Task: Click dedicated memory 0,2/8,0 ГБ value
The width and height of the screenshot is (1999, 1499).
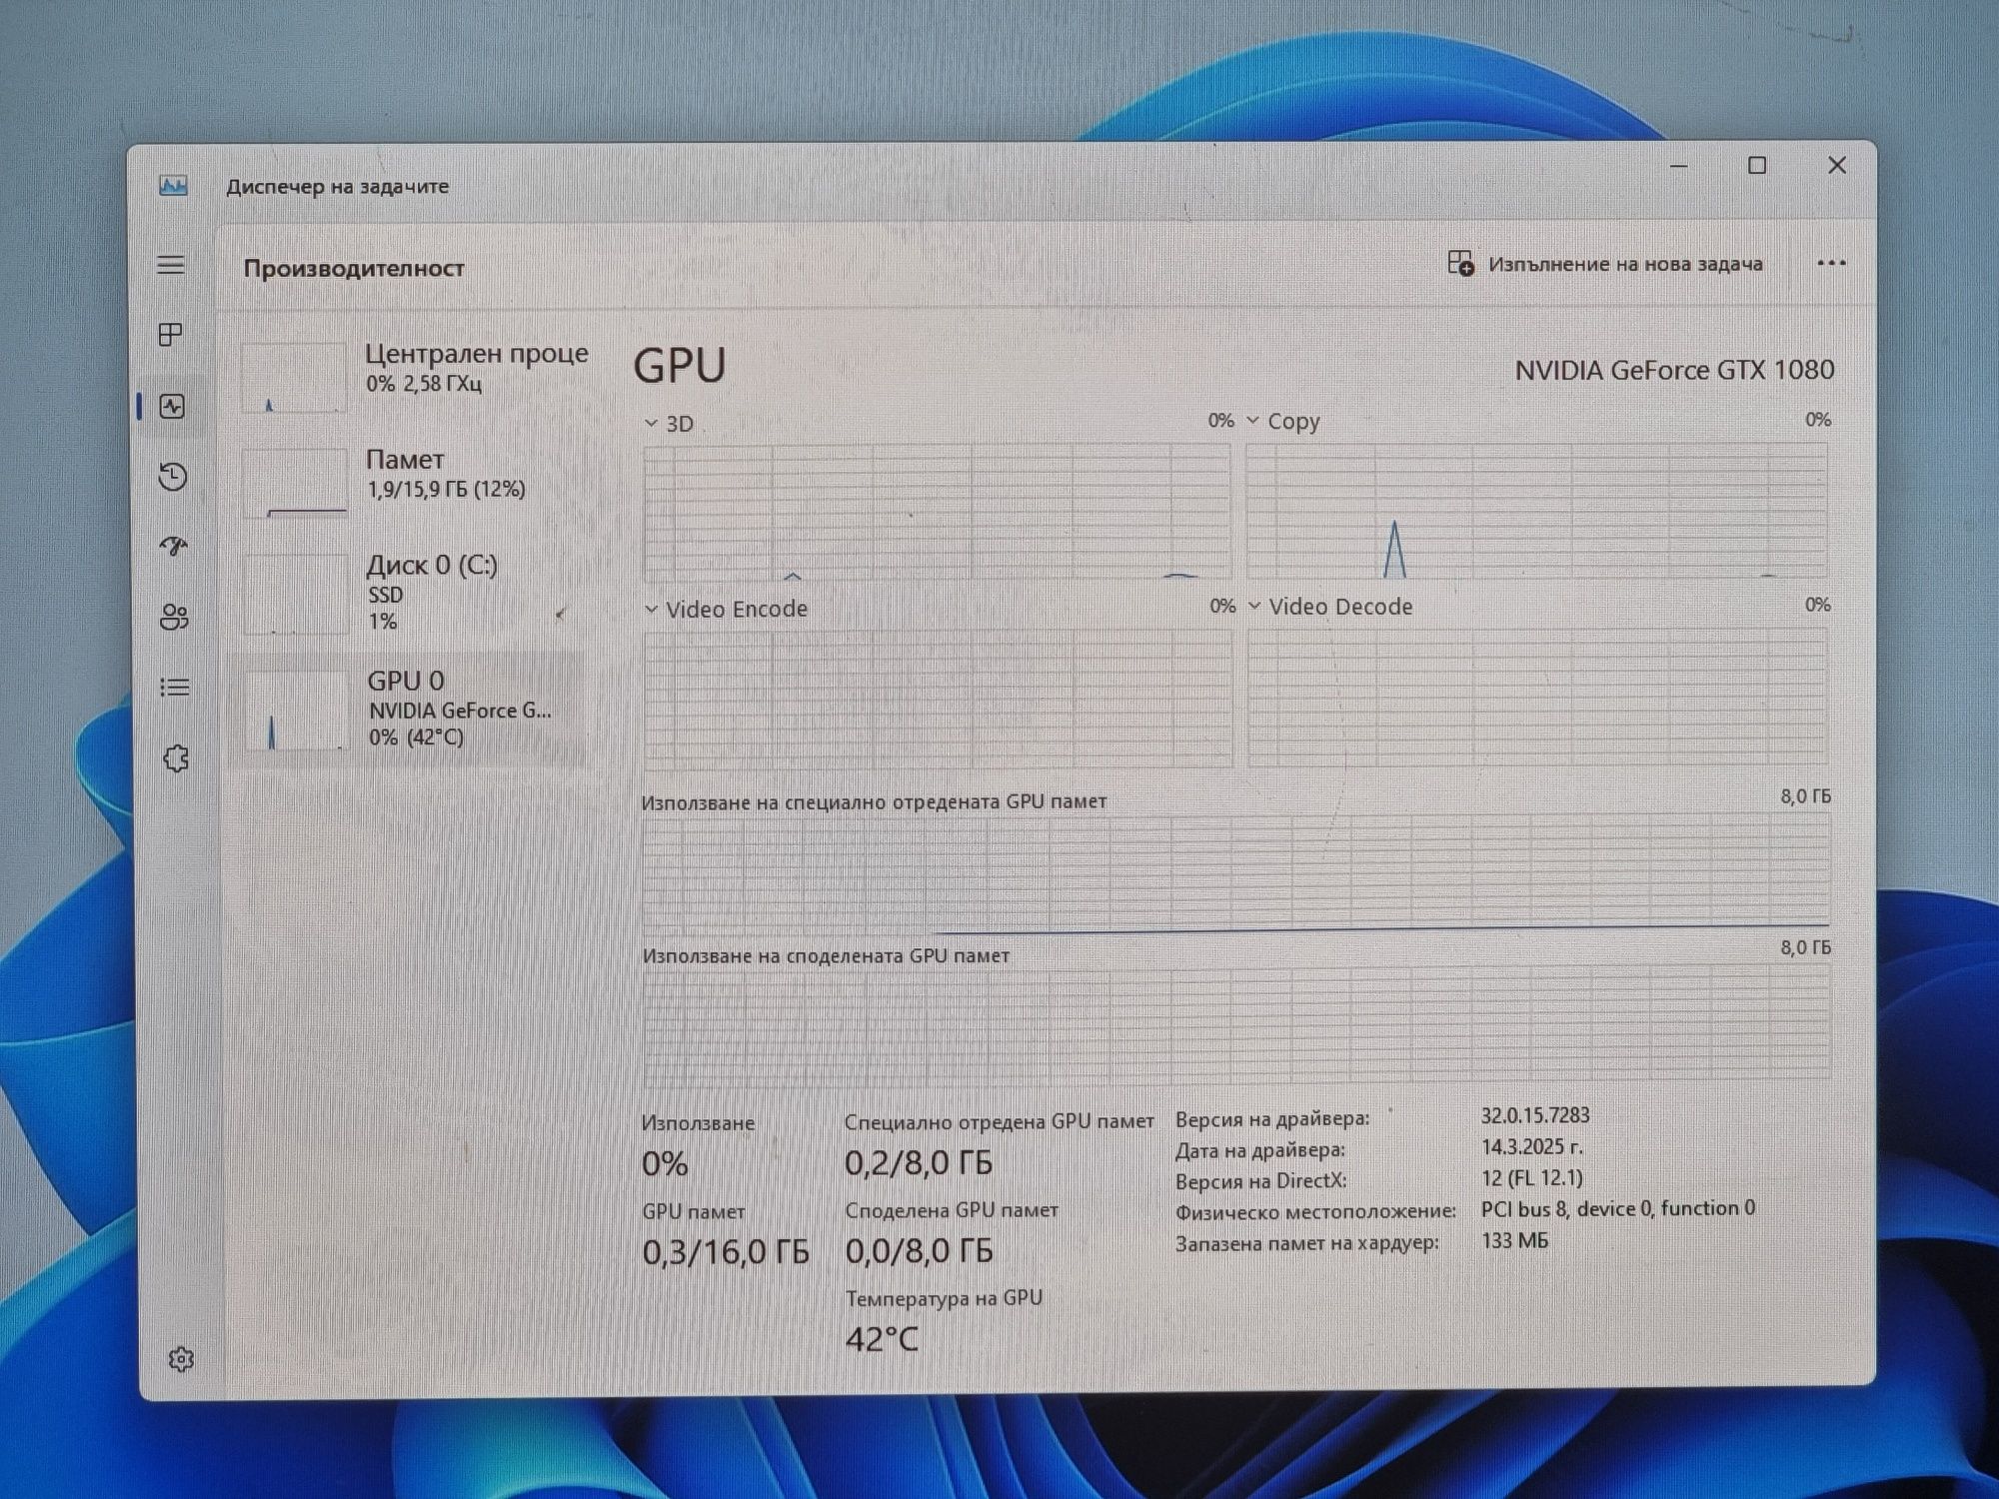Action: (x=919, y=1163)
